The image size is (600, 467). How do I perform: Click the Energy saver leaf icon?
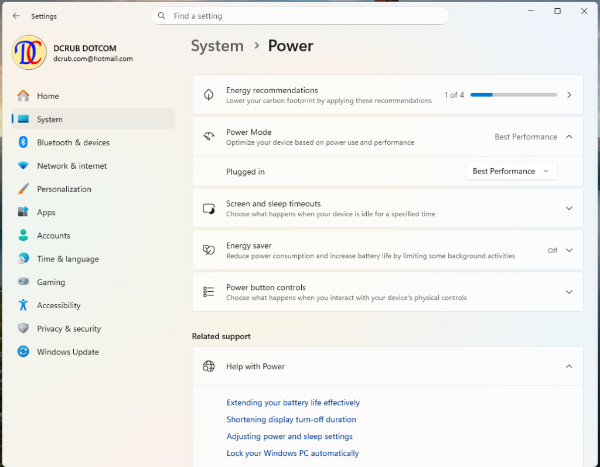point(209,250)
